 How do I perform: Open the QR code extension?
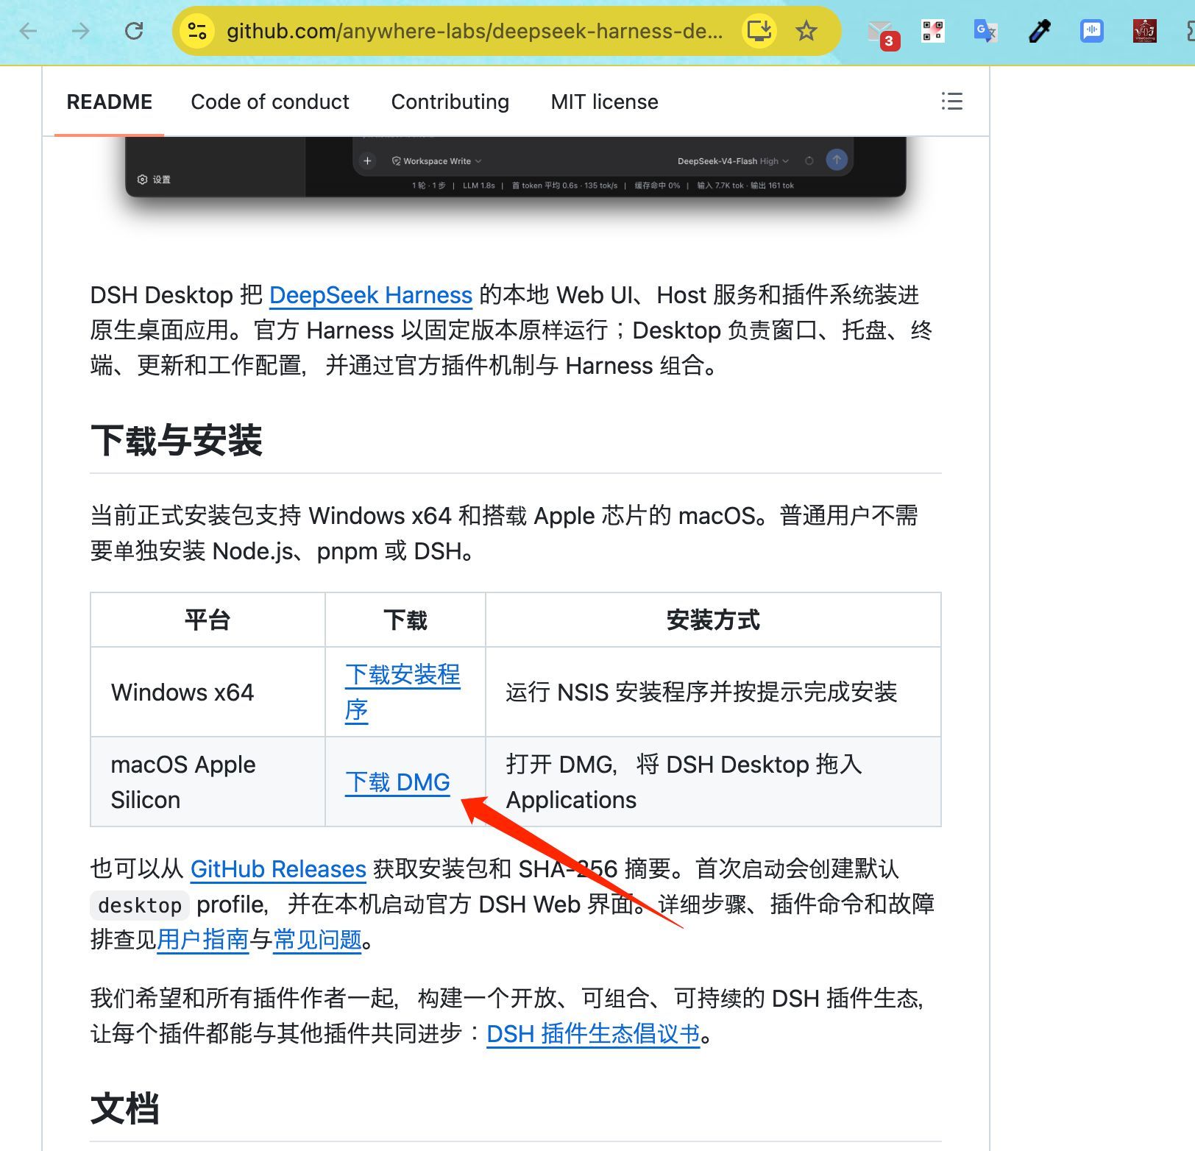(x=933, y=31)
